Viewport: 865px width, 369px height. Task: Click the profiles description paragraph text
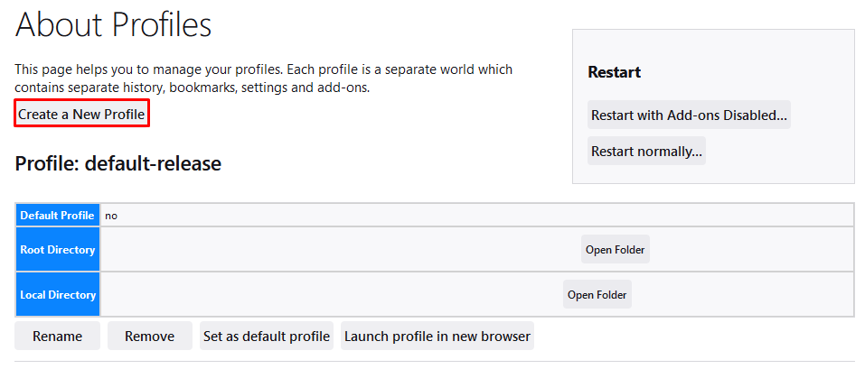[262, 78]
